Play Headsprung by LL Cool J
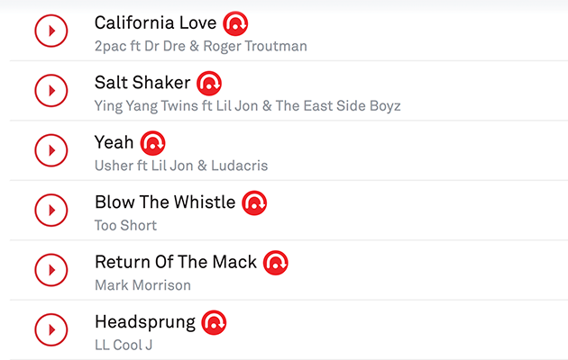Image resolution: width=568 pixels, height=360 pixels. 51,329
